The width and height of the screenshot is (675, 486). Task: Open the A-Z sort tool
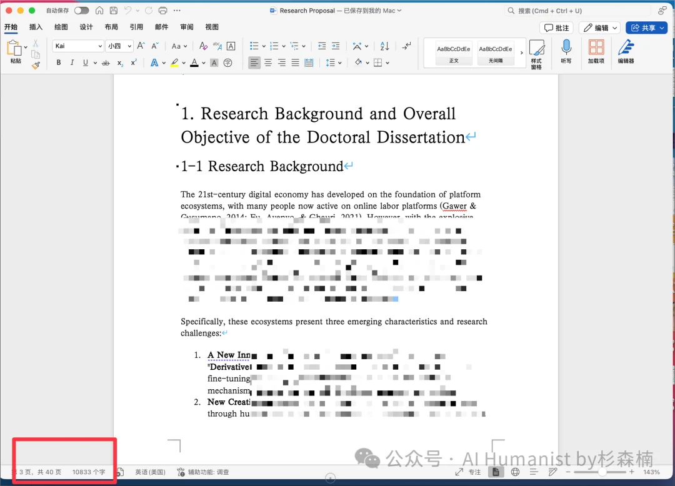pyautogui.click(x=383, y=46)
